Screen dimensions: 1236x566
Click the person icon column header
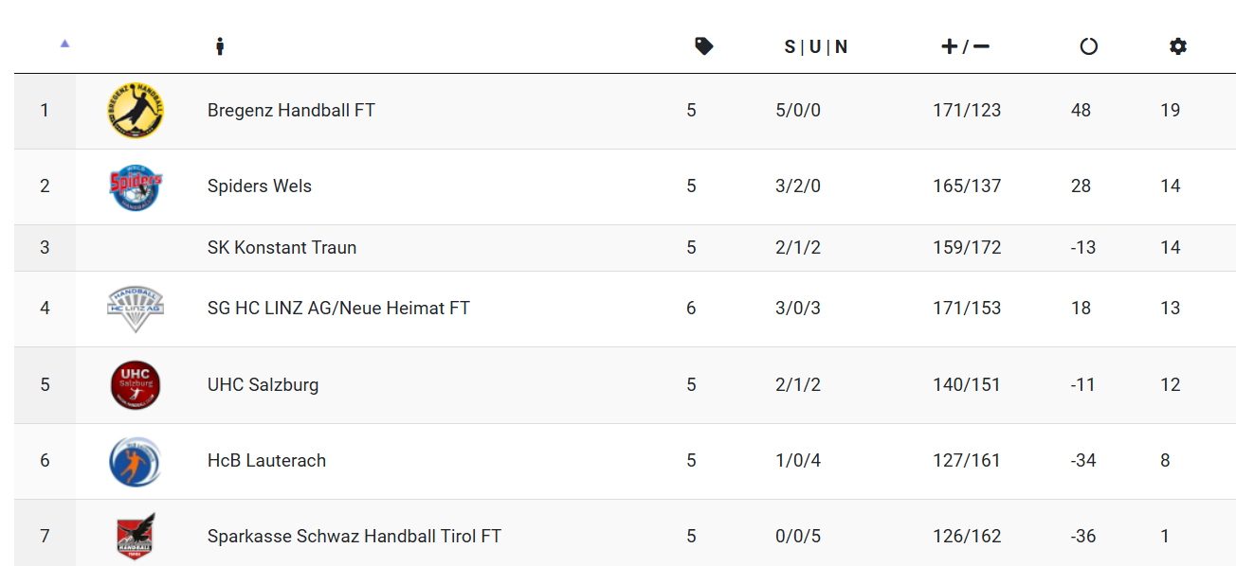point(219,45)
